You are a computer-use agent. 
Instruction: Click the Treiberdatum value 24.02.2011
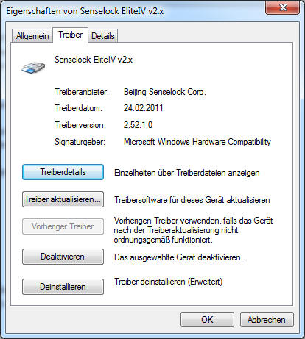click(x=143, y=108)
